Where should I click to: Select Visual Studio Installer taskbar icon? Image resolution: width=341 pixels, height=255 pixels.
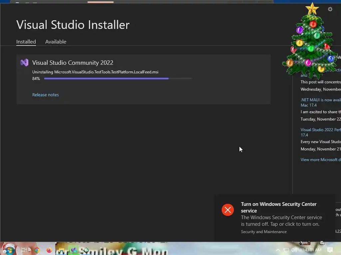point(74,250)
